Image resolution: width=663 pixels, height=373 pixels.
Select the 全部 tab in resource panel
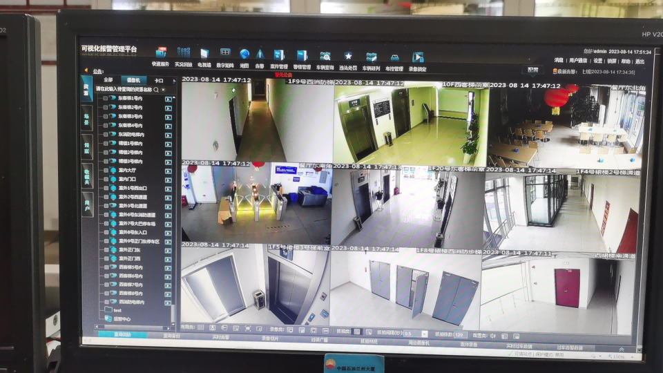click(108, 80)
